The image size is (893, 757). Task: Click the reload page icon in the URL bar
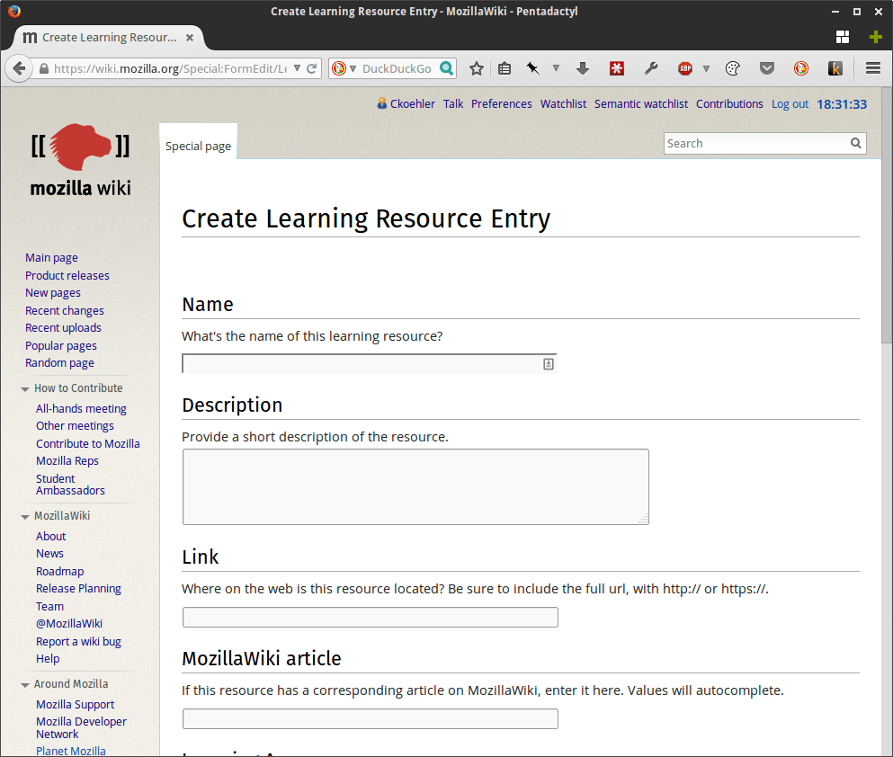click(x=311, y=69)
